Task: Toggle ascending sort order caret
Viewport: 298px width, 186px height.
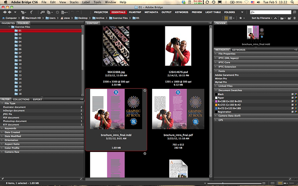Action: (275, 18)
